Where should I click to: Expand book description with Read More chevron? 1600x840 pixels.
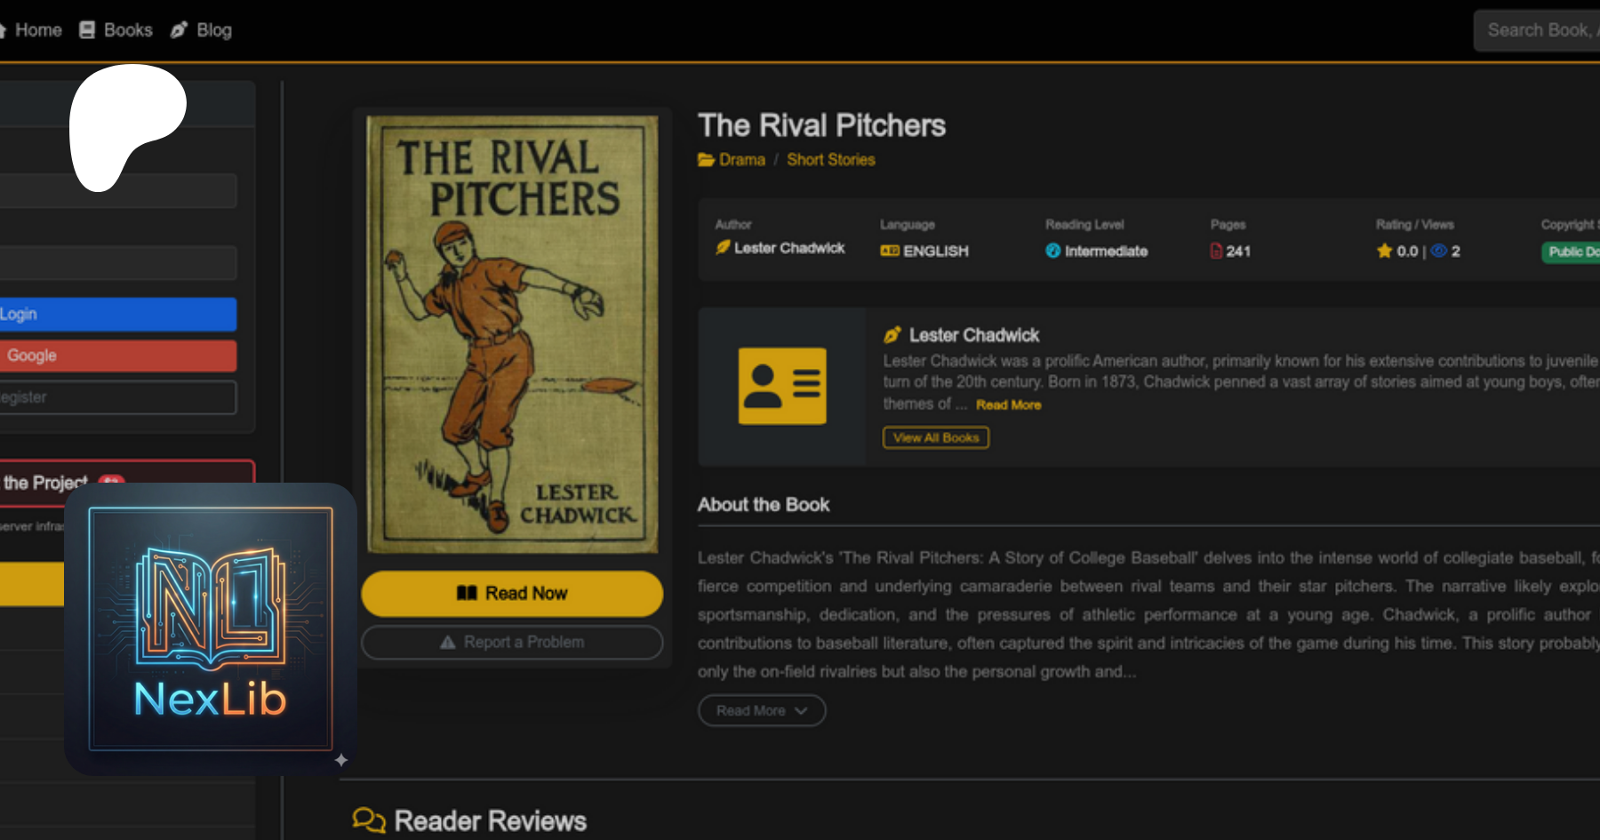point(762,710)
